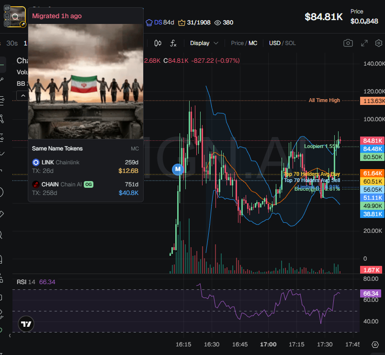Click the CHAIN token red logo icon
The height and width of the screenshot is (355, 385).
coord(36,184)
